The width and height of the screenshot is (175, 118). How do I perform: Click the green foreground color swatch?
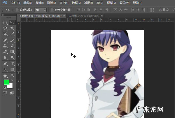point(6,82)
